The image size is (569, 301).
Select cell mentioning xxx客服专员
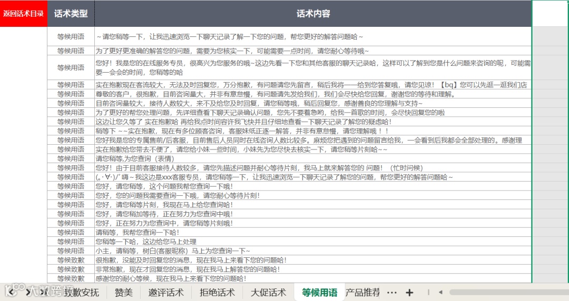(x=313, y=177)
